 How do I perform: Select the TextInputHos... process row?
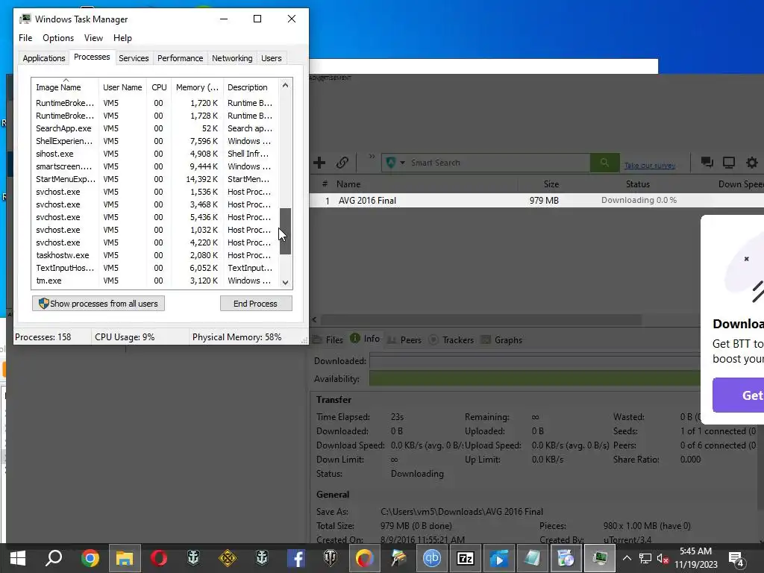point(154,268)
